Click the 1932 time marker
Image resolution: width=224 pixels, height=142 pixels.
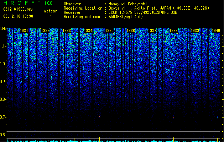pos(45,31)
